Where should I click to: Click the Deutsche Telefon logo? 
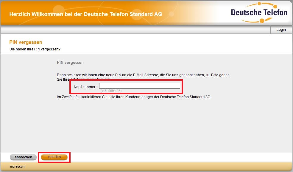(x=259, y=13)
